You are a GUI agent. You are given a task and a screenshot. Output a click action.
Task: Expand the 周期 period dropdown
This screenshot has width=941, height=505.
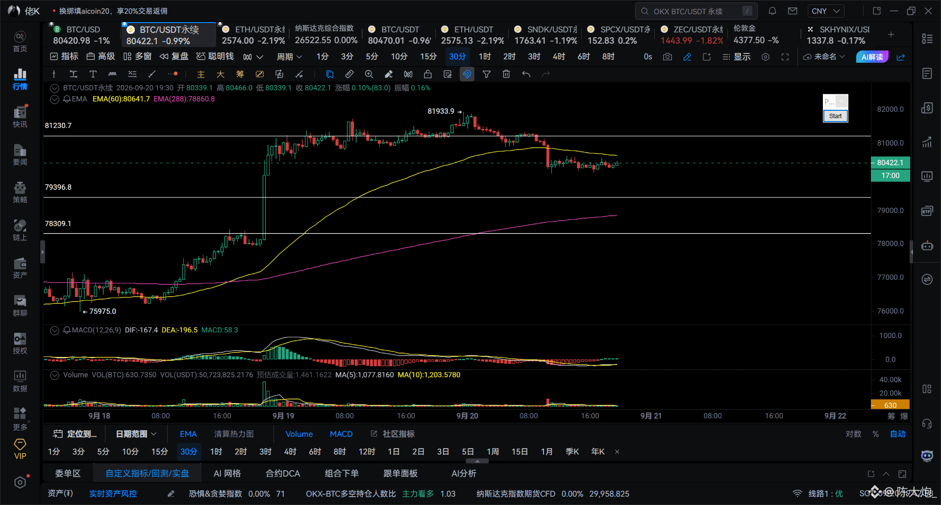(x=289, y=57)
